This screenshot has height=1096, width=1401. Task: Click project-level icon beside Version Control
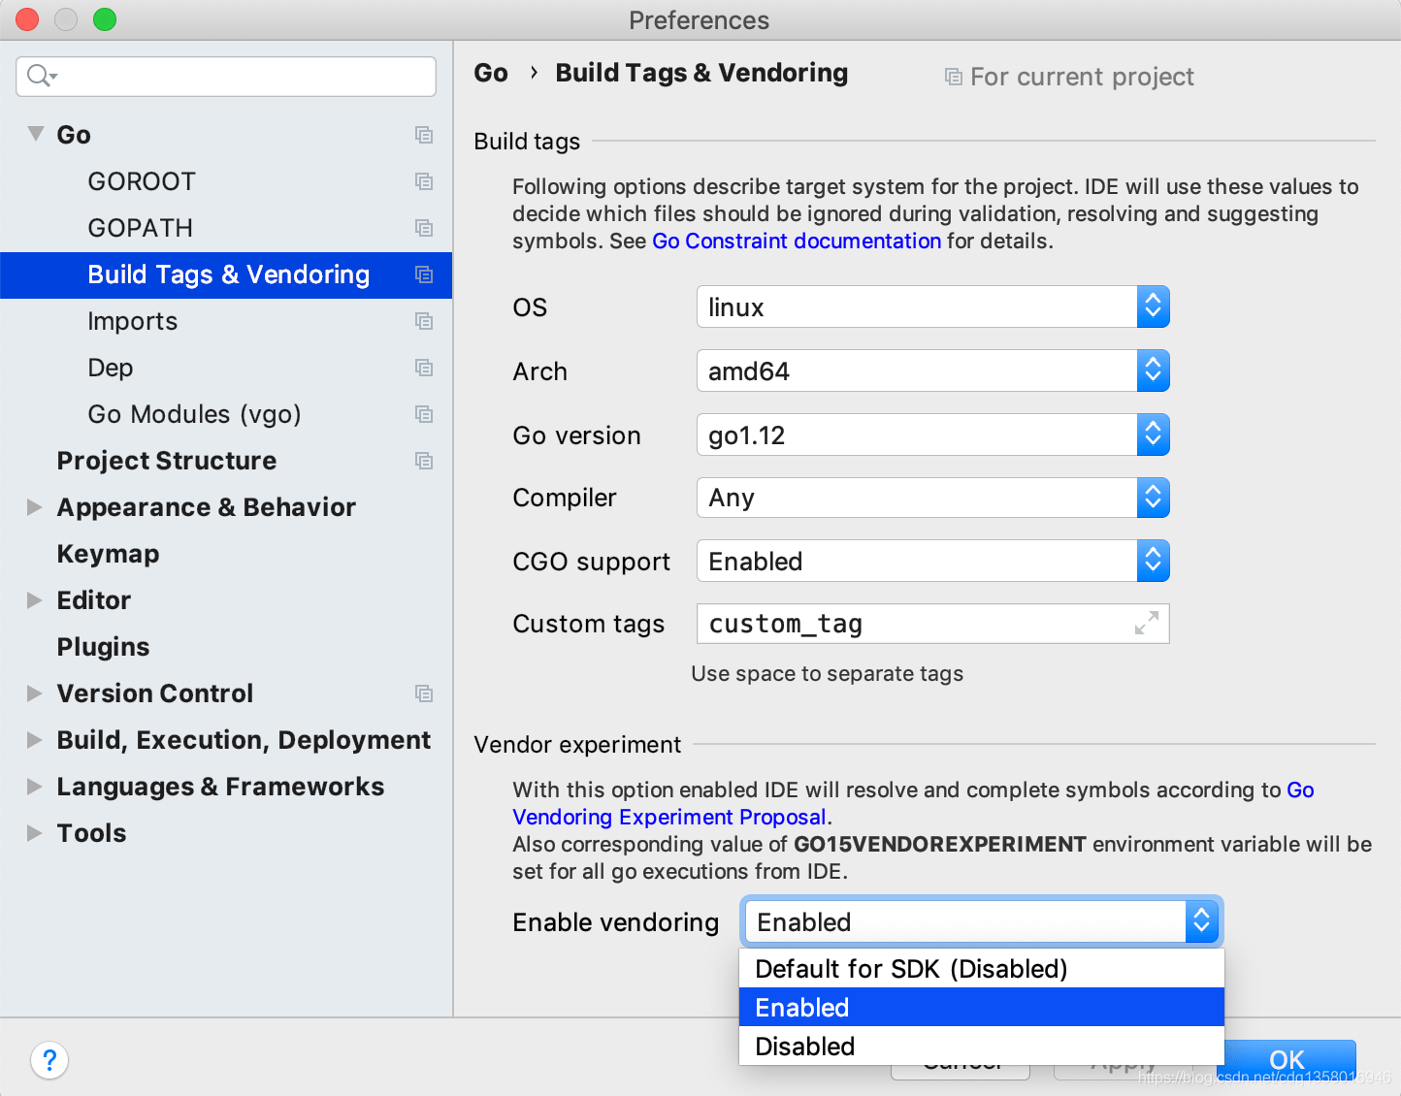[x=424, y=693]
